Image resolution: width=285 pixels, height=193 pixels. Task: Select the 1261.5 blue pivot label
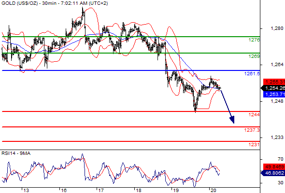(252, 73)
